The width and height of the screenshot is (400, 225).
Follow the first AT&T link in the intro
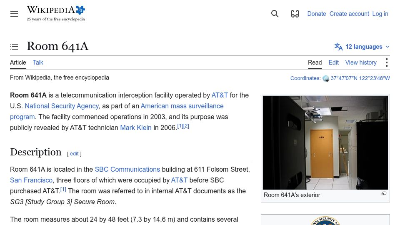click(220, 95)
